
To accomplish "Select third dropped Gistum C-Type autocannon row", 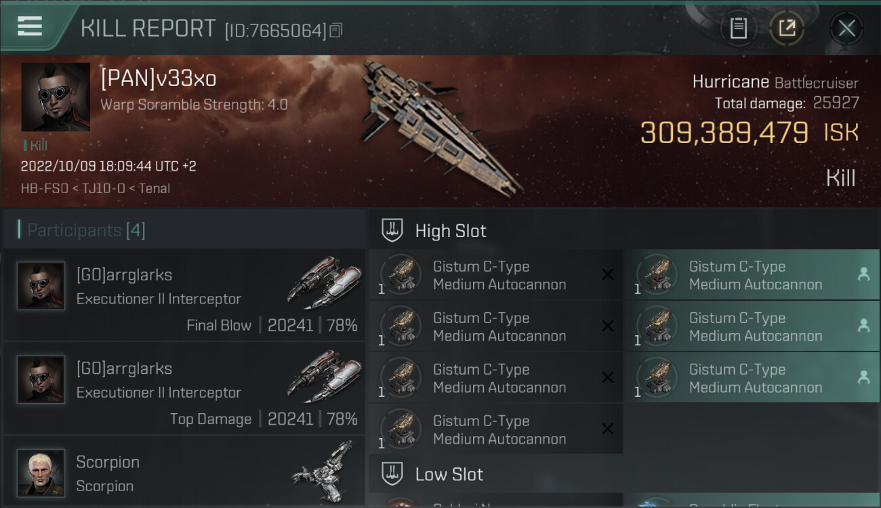I will point(752,378).
